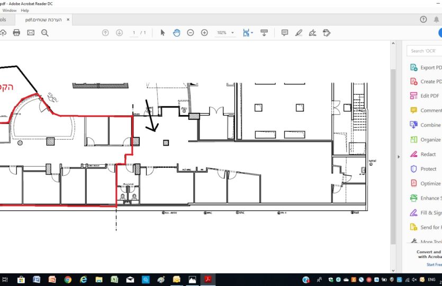Go to the next page arrow
Screen dimensions: 442x286
click(119, 33)
